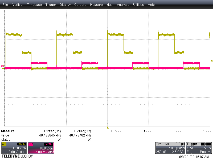Open the C2 channel descriptor box
The image size is (213, 159).
pos(41,148)
